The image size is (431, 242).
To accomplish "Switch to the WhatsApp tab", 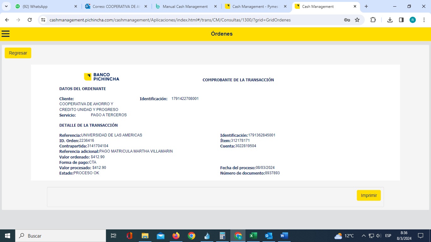I will coord(44,6).
